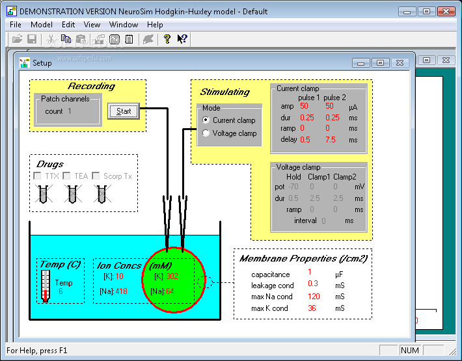Click the Patch channels count value 1
The width and height of the screenshot is (462, 361).
(70, 111)
